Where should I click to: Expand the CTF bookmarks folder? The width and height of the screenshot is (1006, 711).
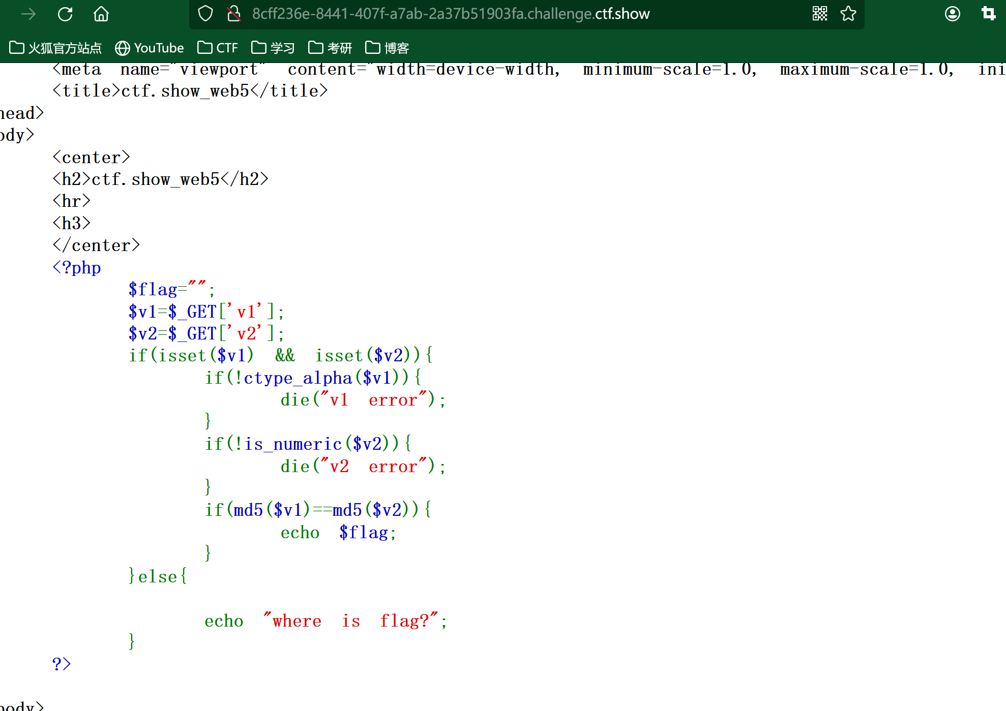(218, 48)
